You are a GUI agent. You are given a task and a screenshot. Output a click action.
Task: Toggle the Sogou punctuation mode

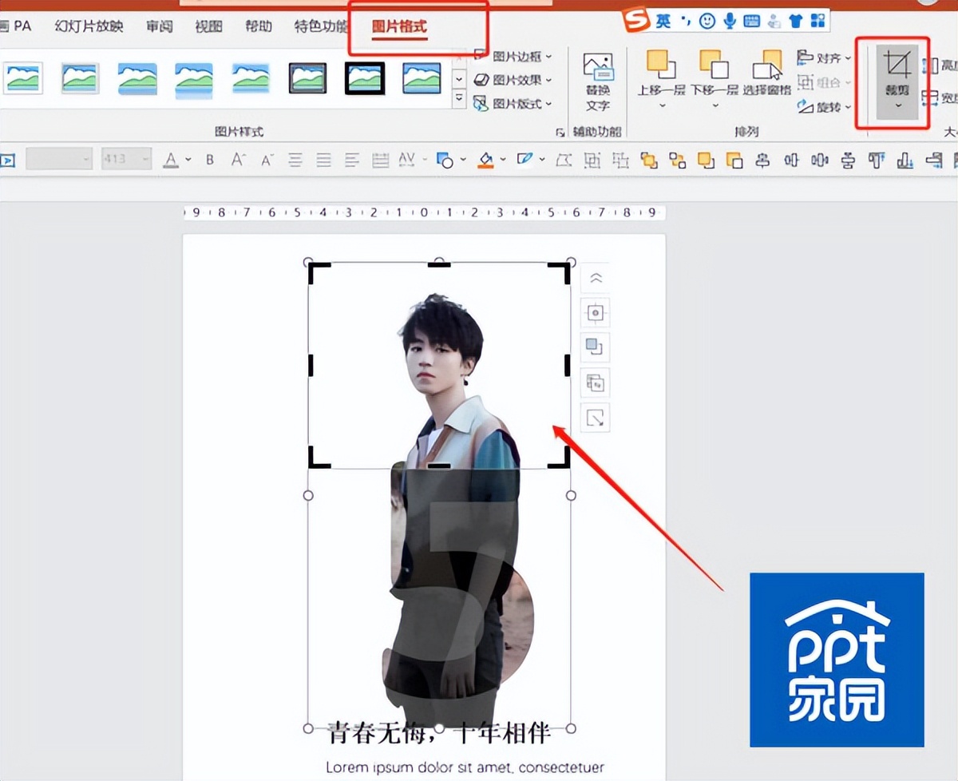point(685,20)
